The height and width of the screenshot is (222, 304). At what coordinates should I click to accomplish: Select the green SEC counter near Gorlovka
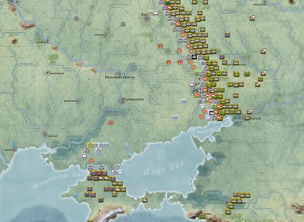[x=197, y=74]
